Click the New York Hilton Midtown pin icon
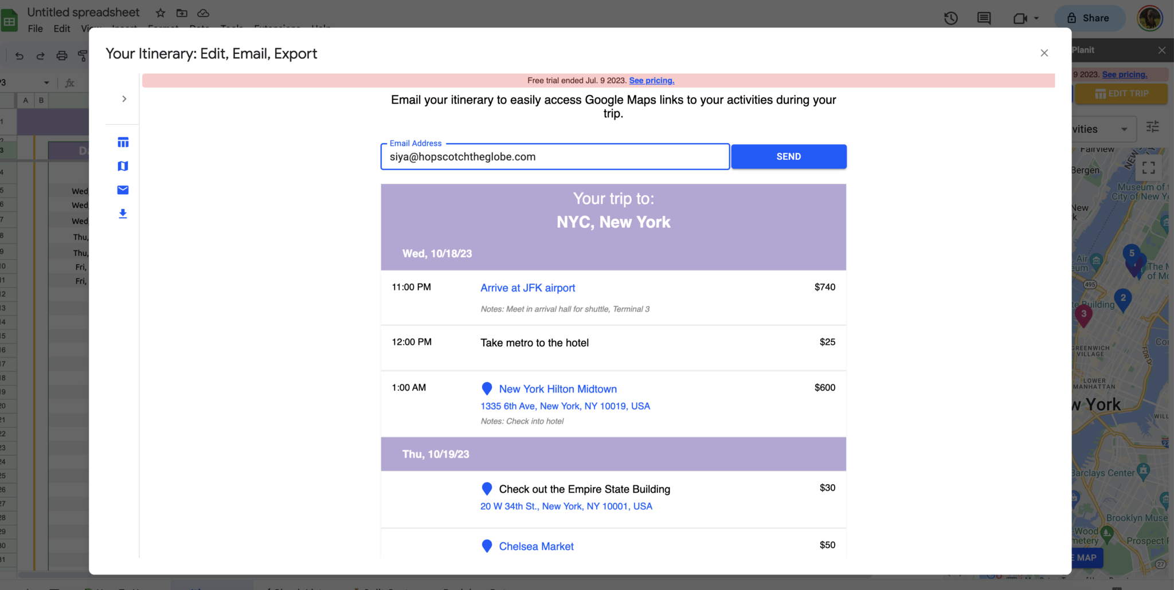 [487, 389]
